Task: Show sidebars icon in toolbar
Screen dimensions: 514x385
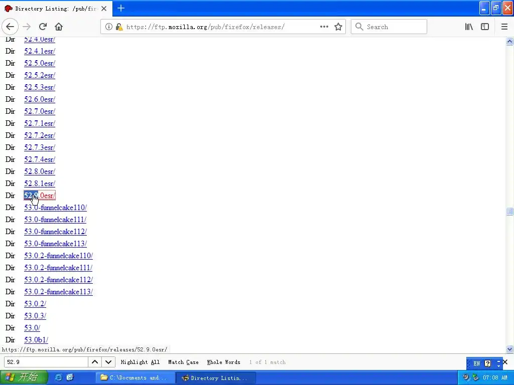Action: pos(485,27)
